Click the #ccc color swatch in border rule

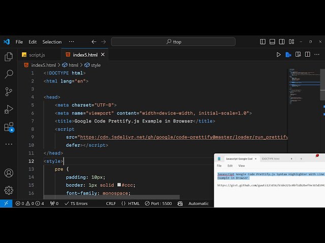point(119,185)
